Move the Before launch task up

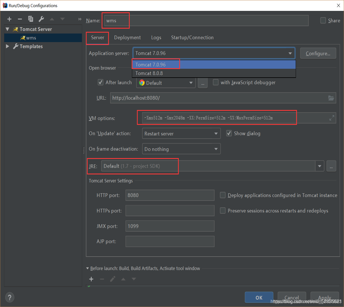(123, 279)
